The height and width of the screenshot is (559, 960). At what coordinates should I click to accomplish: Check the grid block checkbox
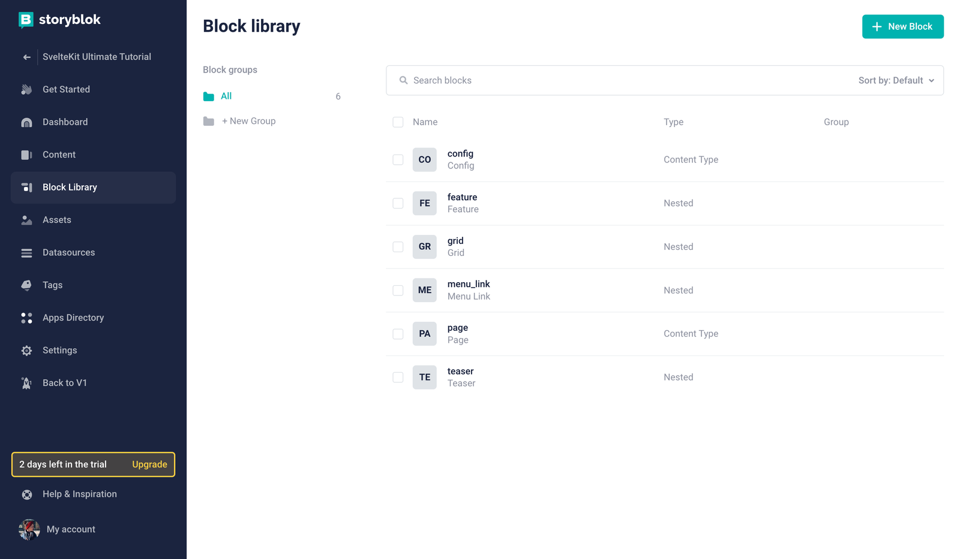click(x=398, y=247)
